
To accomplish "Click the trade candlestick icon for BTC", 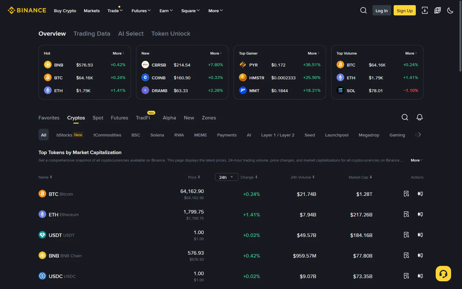I will (420, 194).
